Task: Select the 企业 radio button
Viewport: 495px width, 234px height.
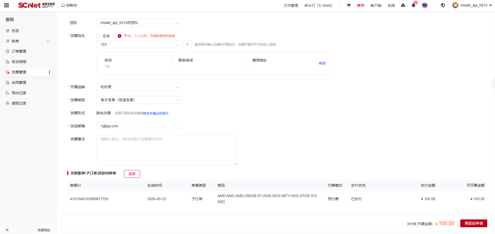Action: [98, 36]
